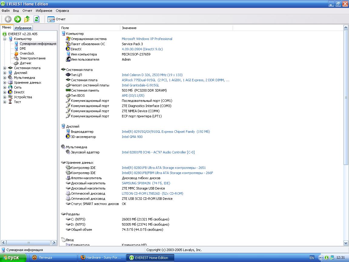Viewport: 349px width, 262px height.
Task: Collapse the Компьютер tree node
Action: (x=5, y=39)
